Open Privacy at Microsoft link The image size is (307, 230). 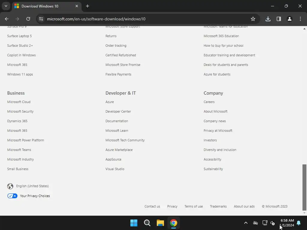(218, 131)
